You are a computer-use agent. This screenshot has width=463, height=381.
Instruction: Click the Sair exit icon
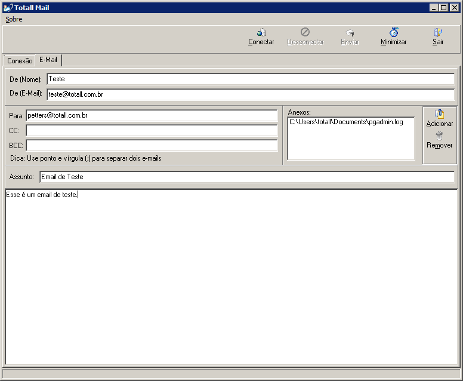coord(438,32)
